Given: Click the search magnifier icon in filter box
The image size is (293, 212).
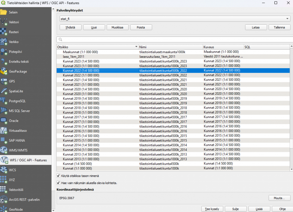Looking at the screenshot, I should click(60, 40).
